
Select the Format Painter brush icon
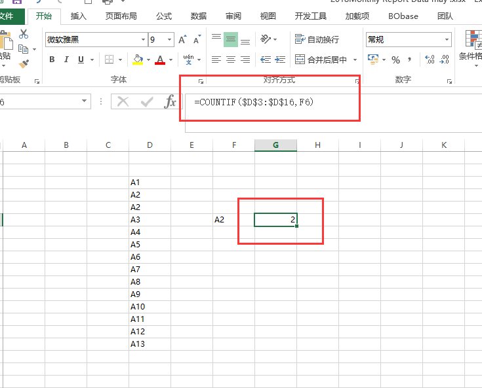pyautogui.click(x=24, y=63)
